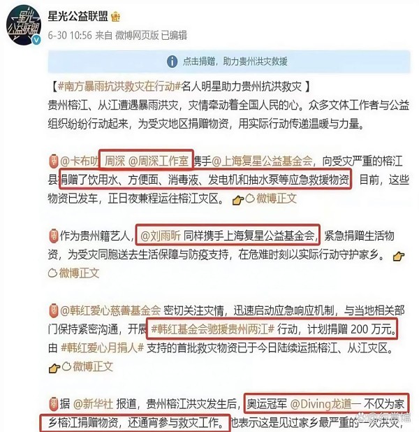
Task: Open the @周深工作室 mention
Action: tap(159, 161)
